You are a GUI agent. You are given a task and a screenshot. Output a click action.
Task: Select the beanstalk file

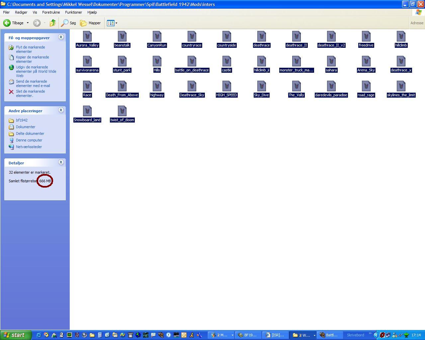122,39
